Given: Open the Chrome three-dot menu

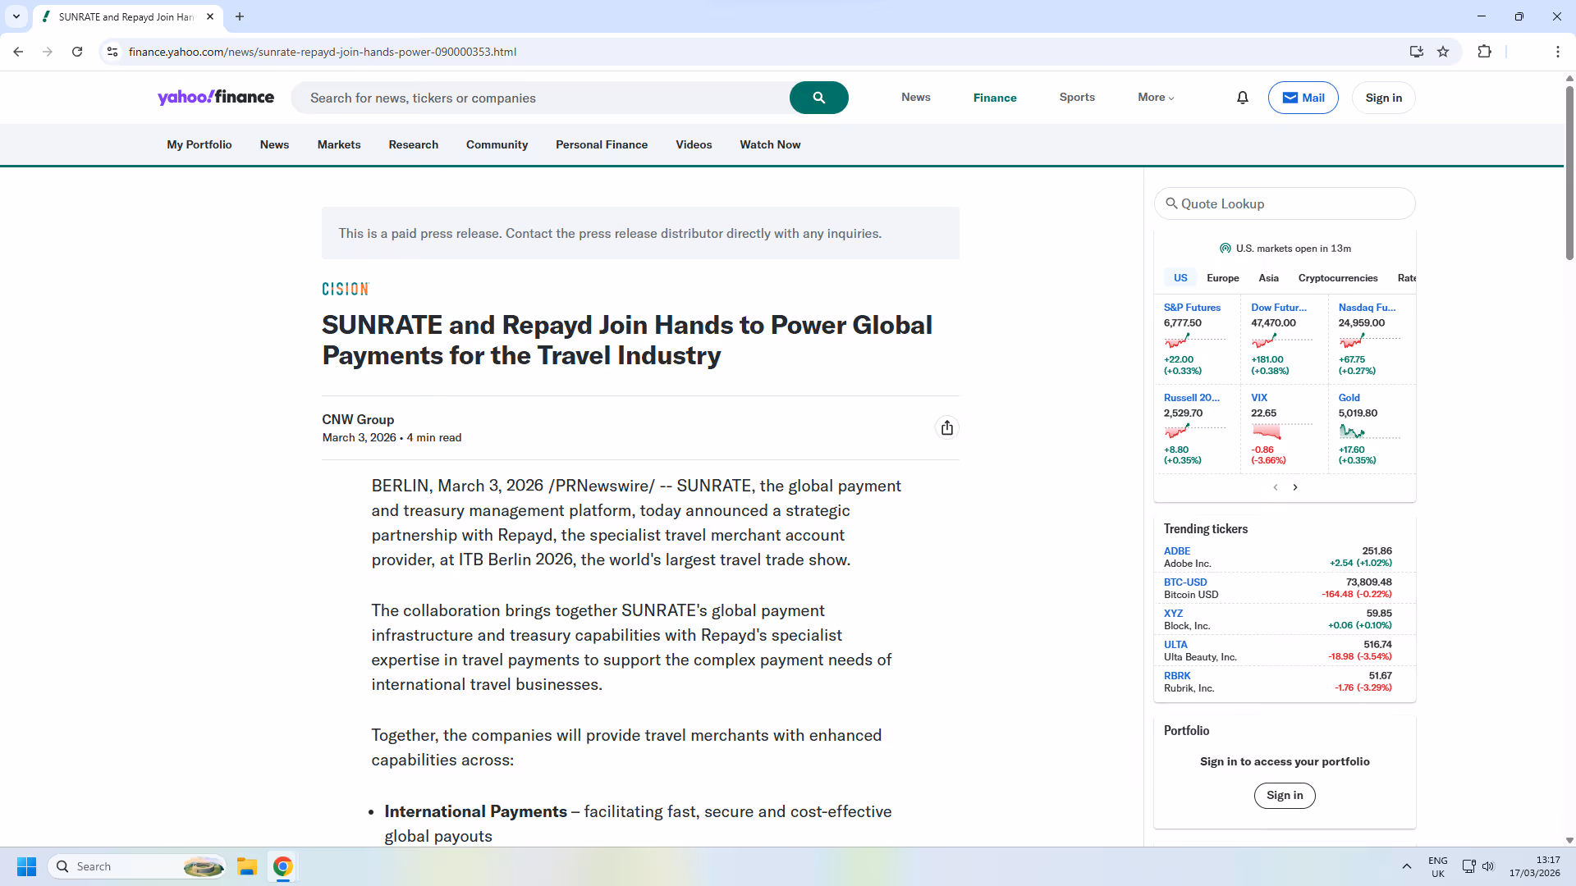Looking at the screenshot, I should (x=1557, y=52).
